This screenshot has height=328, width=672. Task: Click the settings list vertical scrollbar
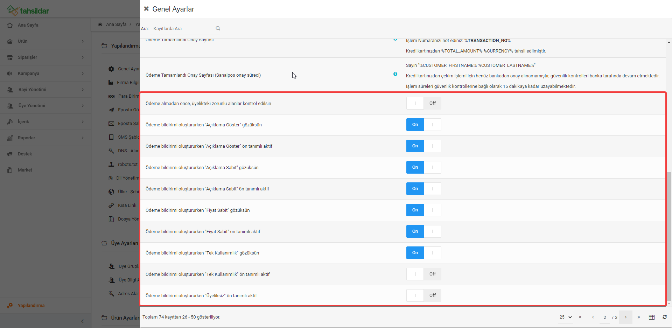tap(669, 237)
